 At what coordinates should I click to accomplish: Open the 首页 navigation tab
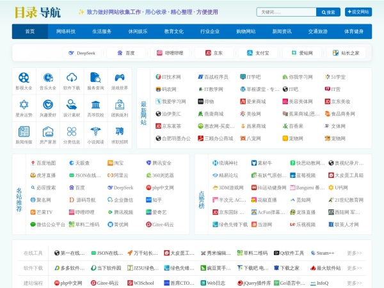pyautogui.click(x=30, y=31)
